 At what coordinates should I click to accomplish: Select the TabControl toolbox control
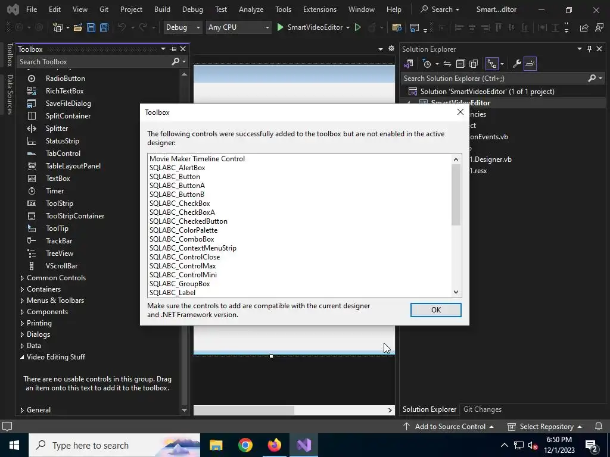(x=63, y=153)
